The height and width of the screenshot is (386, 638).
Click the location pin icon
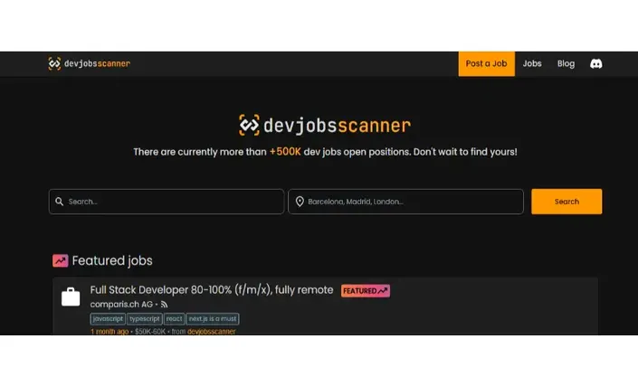point(300,202)
